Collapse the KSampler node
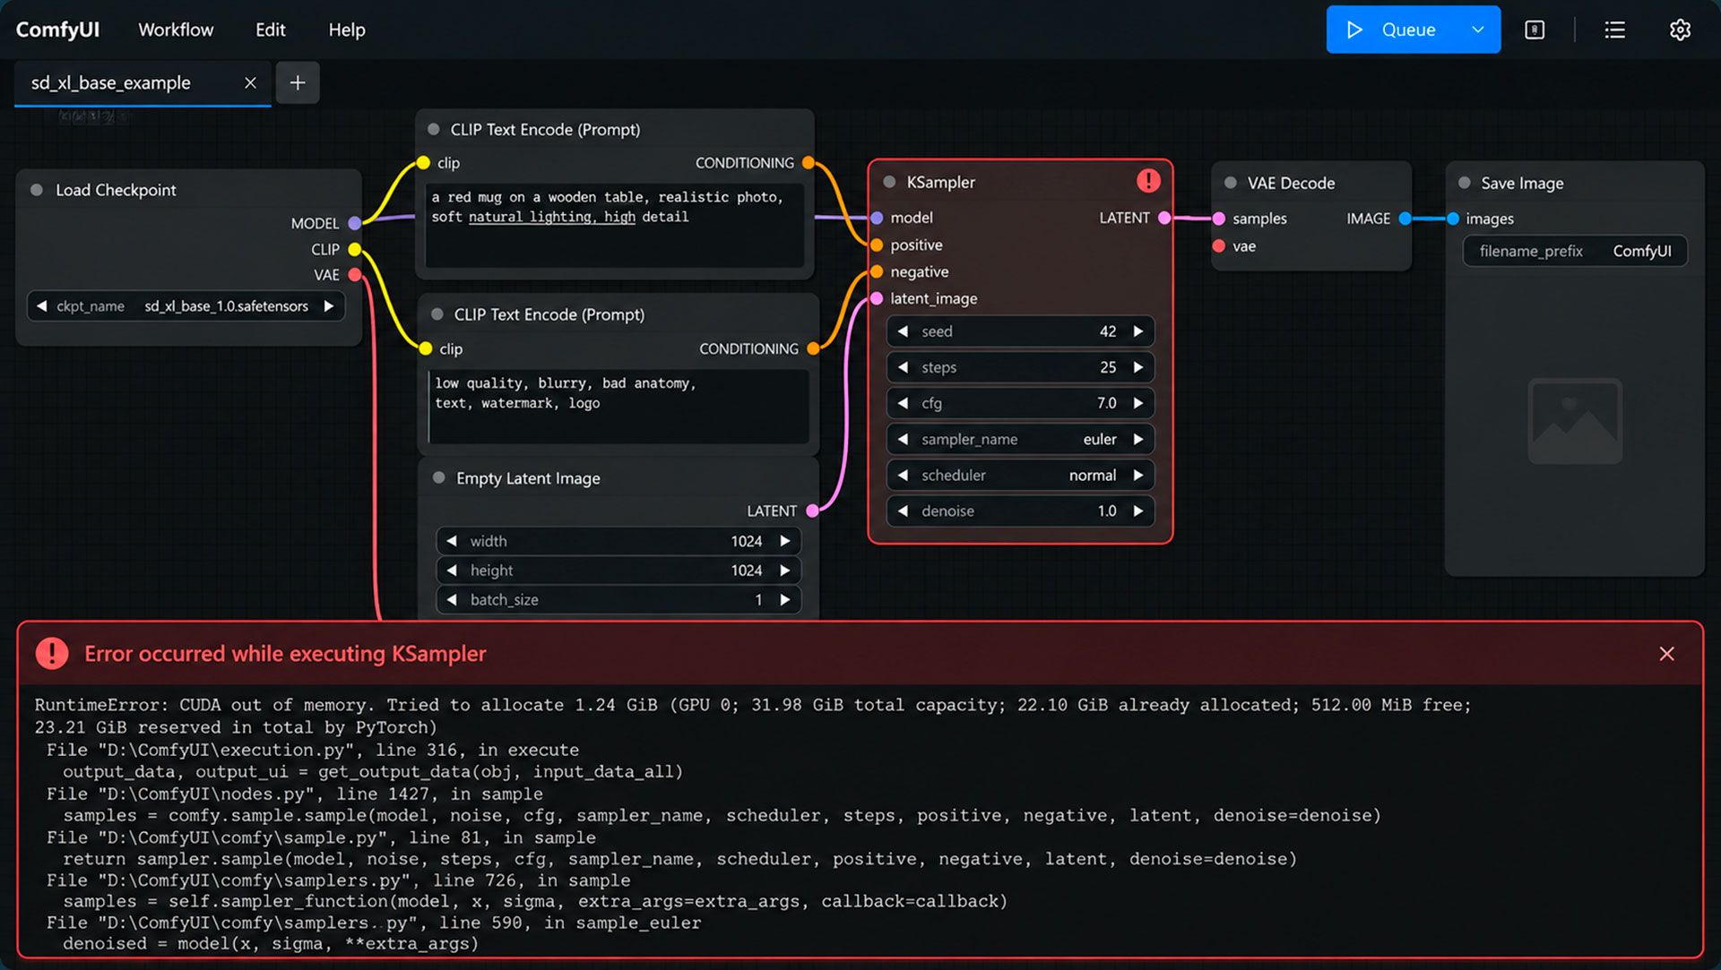The image size is (1721, 970). [x=889, y=182]
